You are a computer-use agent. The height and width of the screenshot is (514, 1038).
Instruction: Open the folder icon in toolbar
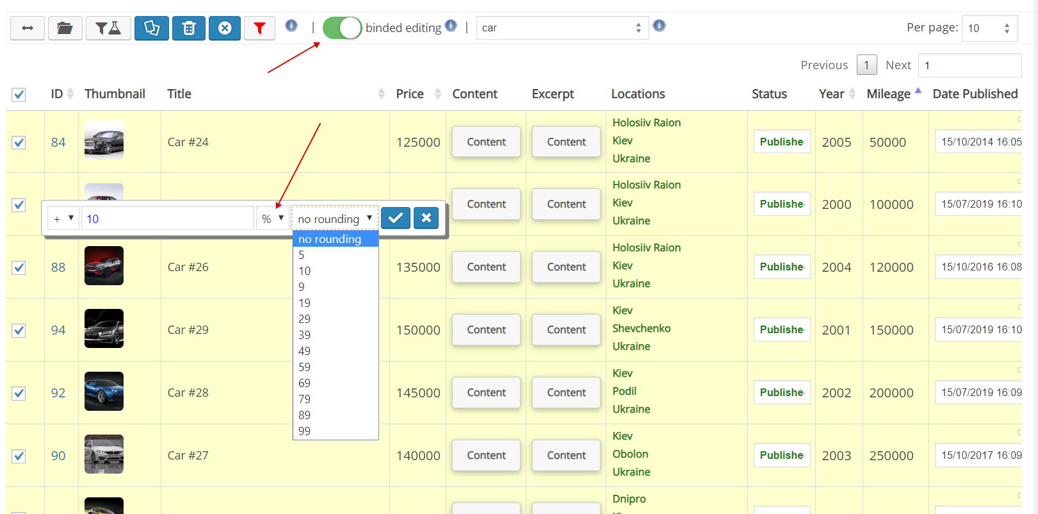pyautogui.click(x=65, y=28)
